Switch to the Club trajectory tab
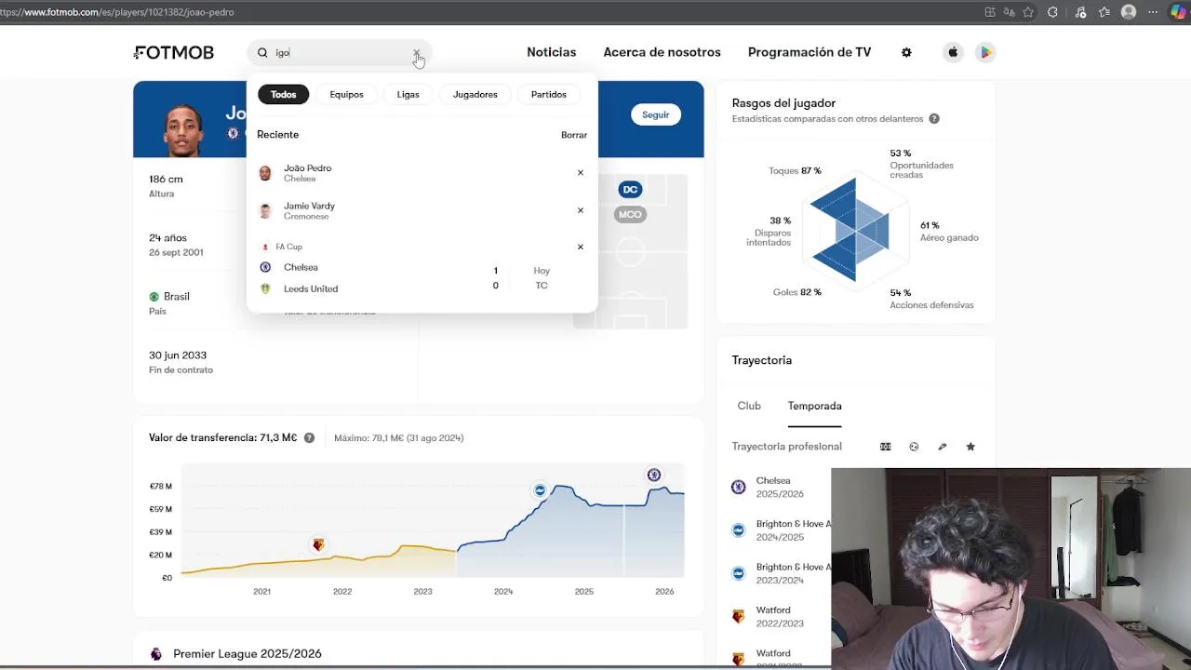The height and width of the screenshot is (670, 1191). tap(749, 406)
